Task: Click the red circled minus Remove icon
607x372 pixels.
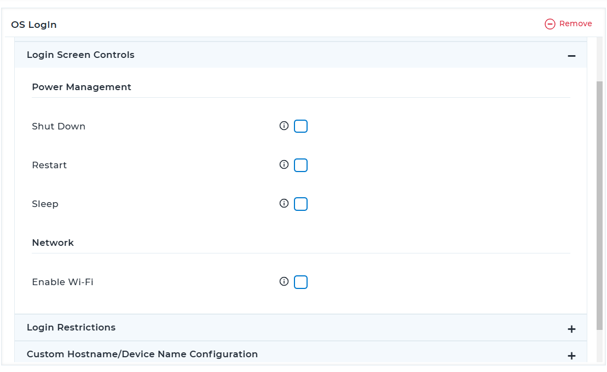Action: tap(550, 24)
